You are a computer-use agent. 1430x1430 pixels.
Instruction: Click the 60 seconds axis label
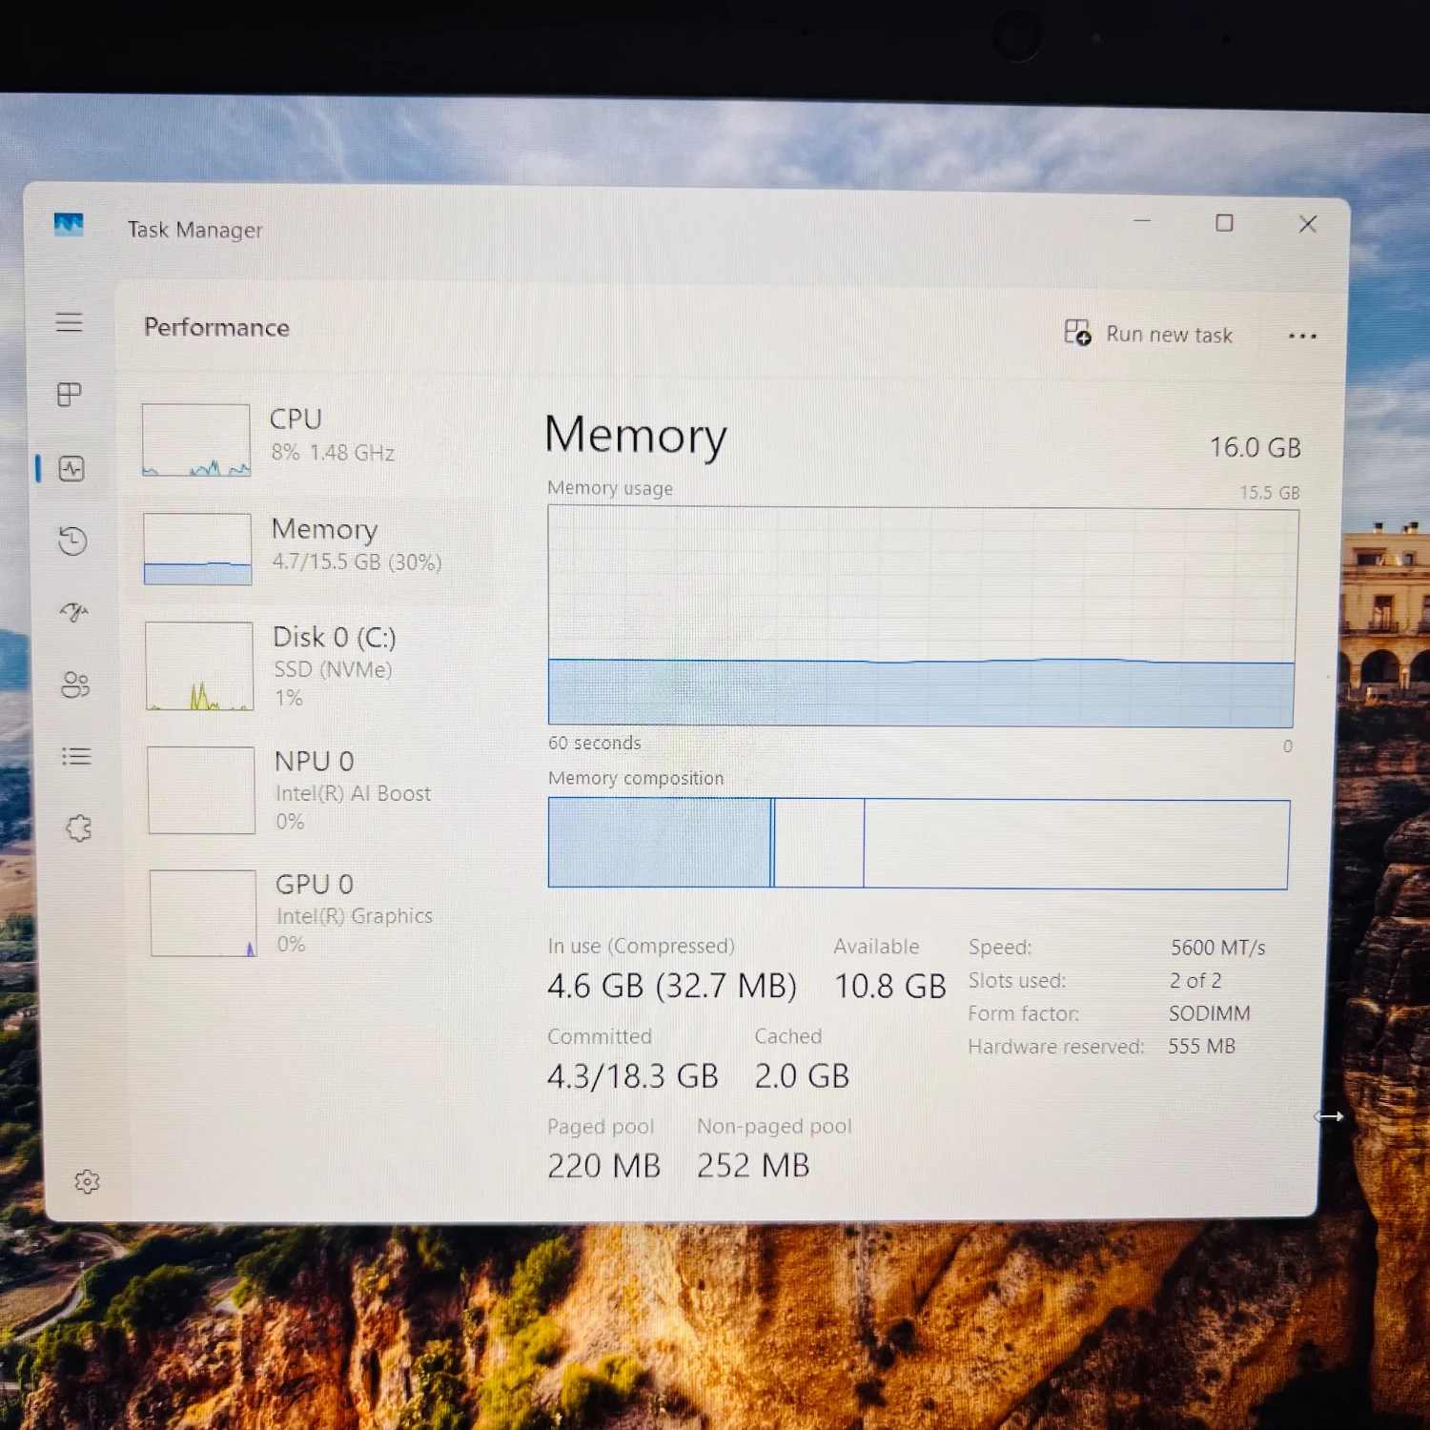594,743
